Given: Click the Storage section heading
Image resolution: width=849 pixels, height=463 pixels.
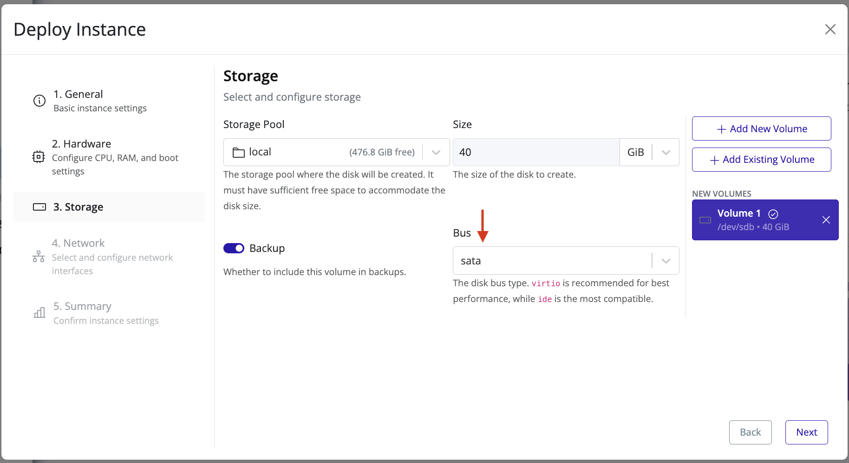Looking at the screenshot, I should 251,76.
